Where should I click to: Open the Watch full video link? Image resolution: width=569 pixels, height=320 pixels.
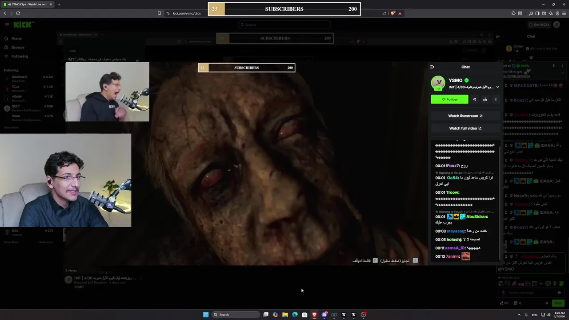point(465,128)
